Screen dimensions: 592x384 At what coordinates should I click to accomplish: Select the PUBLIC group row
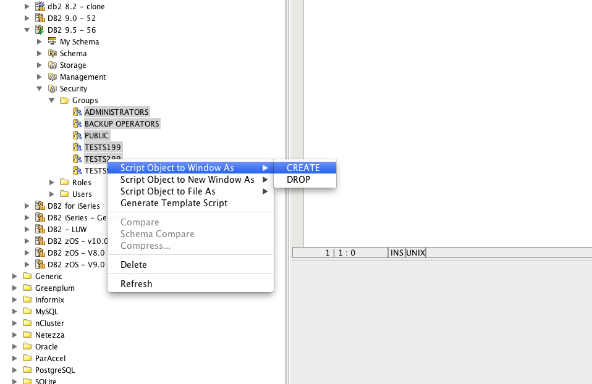click(96, 135)
